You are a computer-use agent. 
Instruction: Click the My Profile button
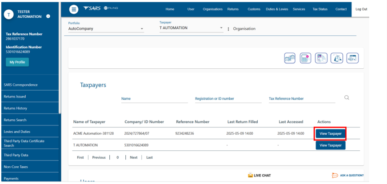point(17,62)
